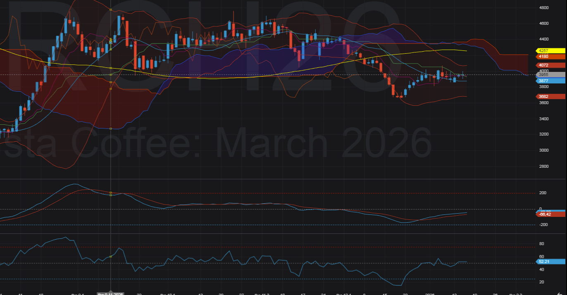This screenshot has width=567, height=295.
Task: Click the 20 level on RSI axis
Action: coord(542,282)
